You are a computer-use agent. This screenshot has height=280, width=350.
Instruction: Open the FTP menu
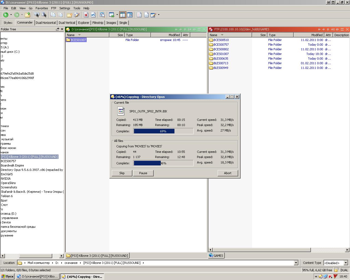(x=54, y=8)
